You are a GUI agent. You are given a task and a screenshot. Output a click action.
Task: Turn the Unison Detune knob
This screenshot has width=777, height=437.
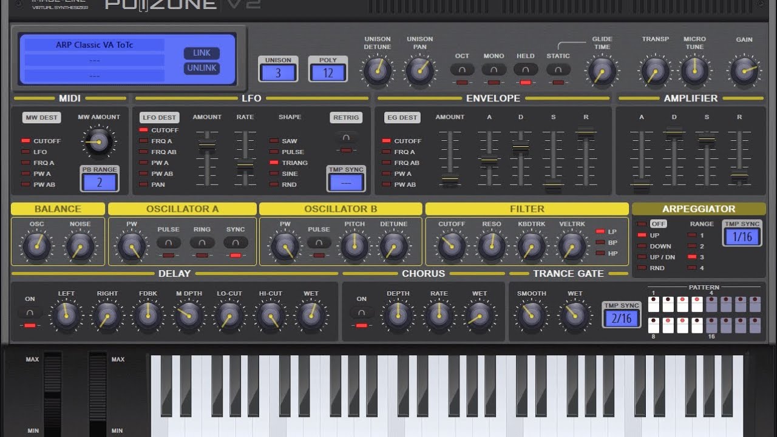point(378,71)
